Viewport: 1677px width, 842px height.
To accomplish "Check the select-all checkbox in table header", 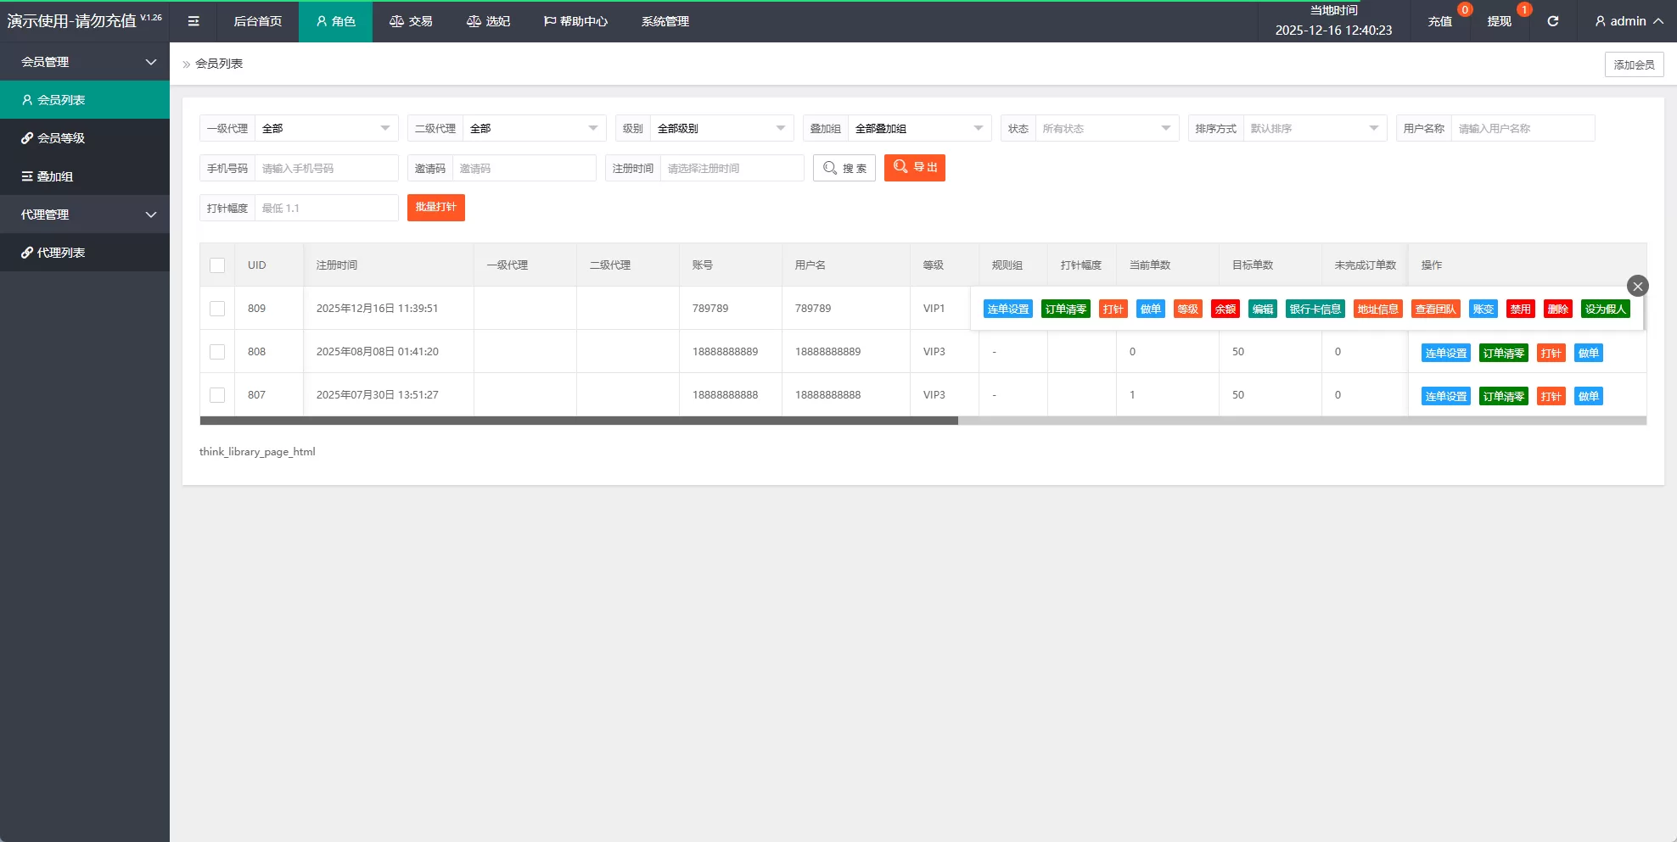I will pos(217,265).
